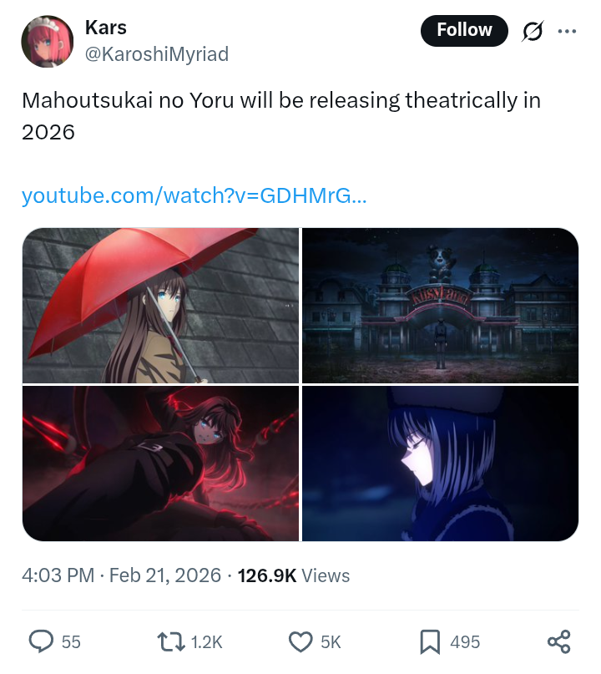
Task: Open Kars profile avatar picture
Action: 48,41
